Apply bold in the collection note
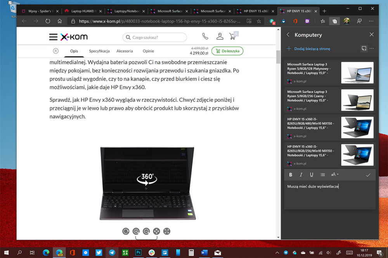This screenshot has width=388, height=258. [291, 174]
